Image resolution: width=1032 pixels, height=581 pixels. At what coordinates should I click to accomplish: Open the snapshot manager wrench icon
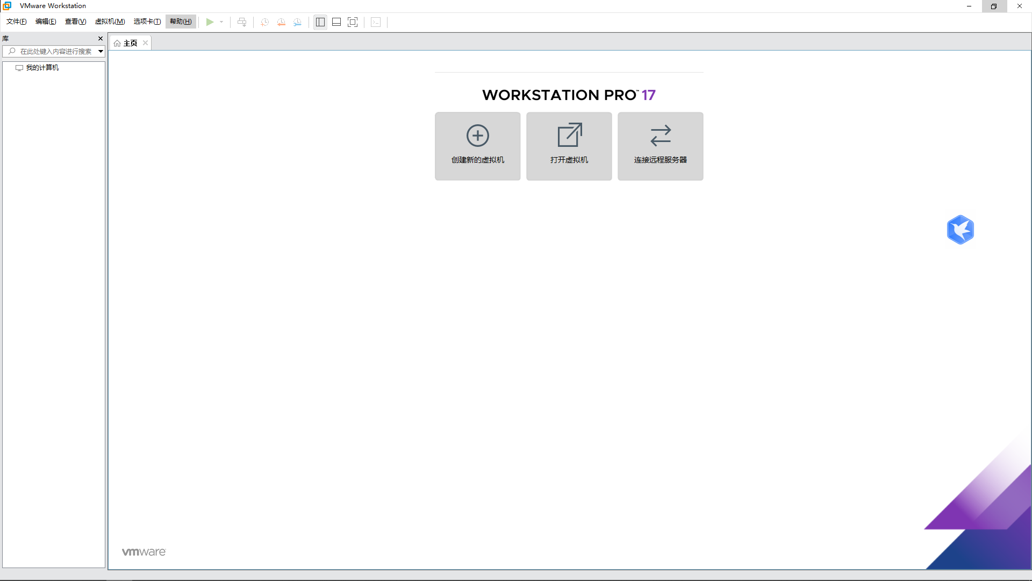click(297, 22)
